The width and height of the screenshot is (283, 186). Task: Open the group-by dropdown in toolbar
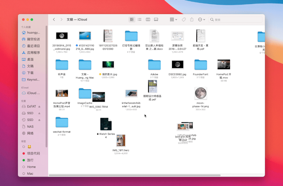coord(174,19)
